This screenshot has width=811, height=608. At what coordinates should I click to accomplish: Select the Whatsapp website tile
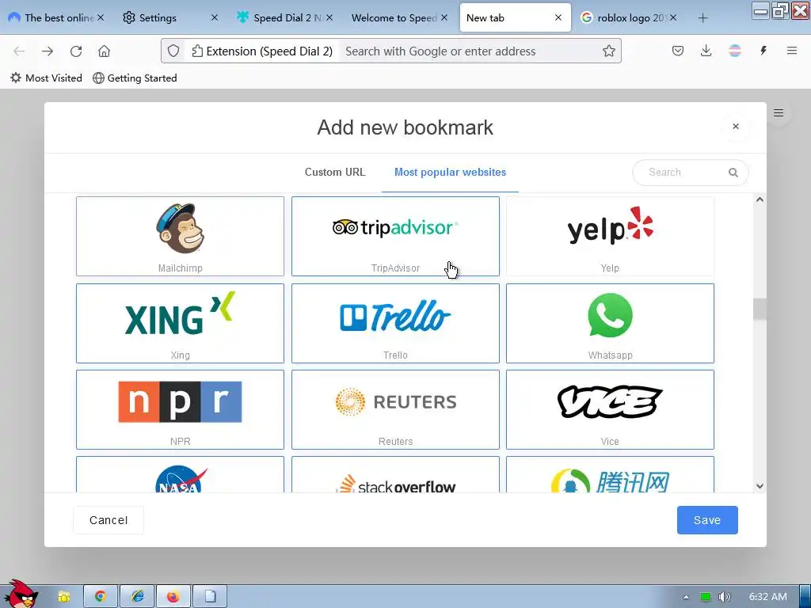pyautogui.click(x=610, y=323)
